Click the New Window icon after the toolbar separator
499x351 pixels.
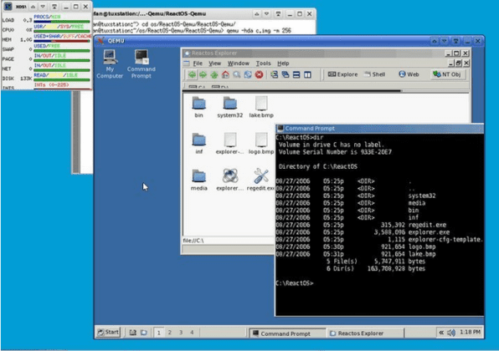pyautogui.click(x=274, y=74)
